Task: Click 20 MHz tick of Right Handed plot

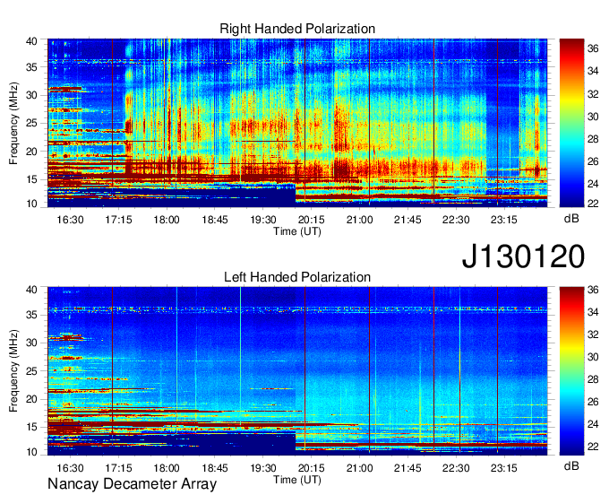Action: click(x=32, y=152)
